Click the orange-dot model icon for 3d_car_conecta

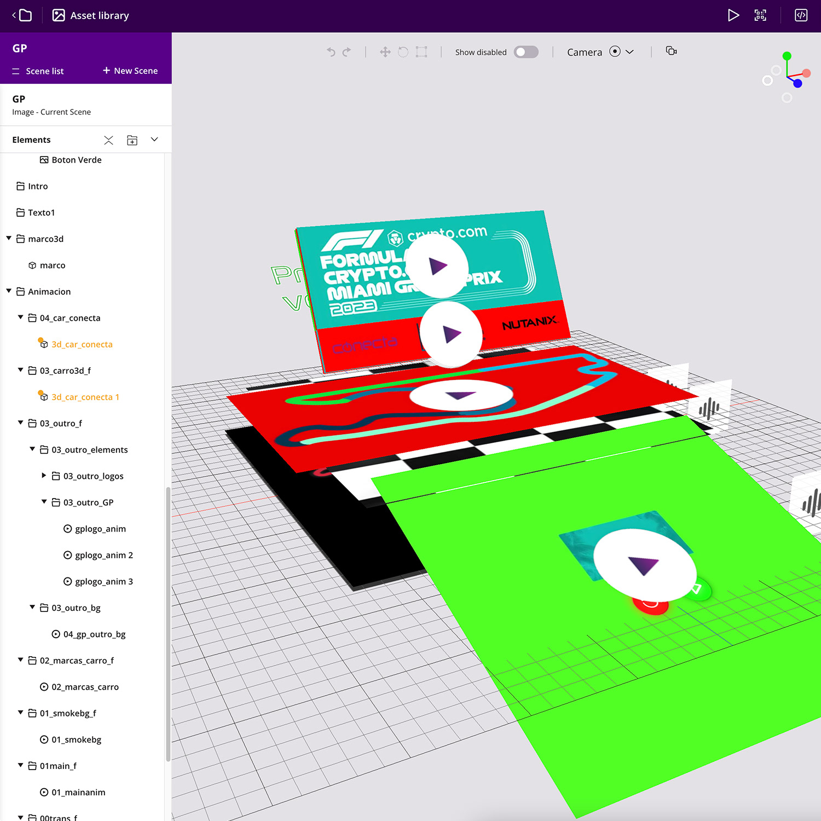[43, 343]
